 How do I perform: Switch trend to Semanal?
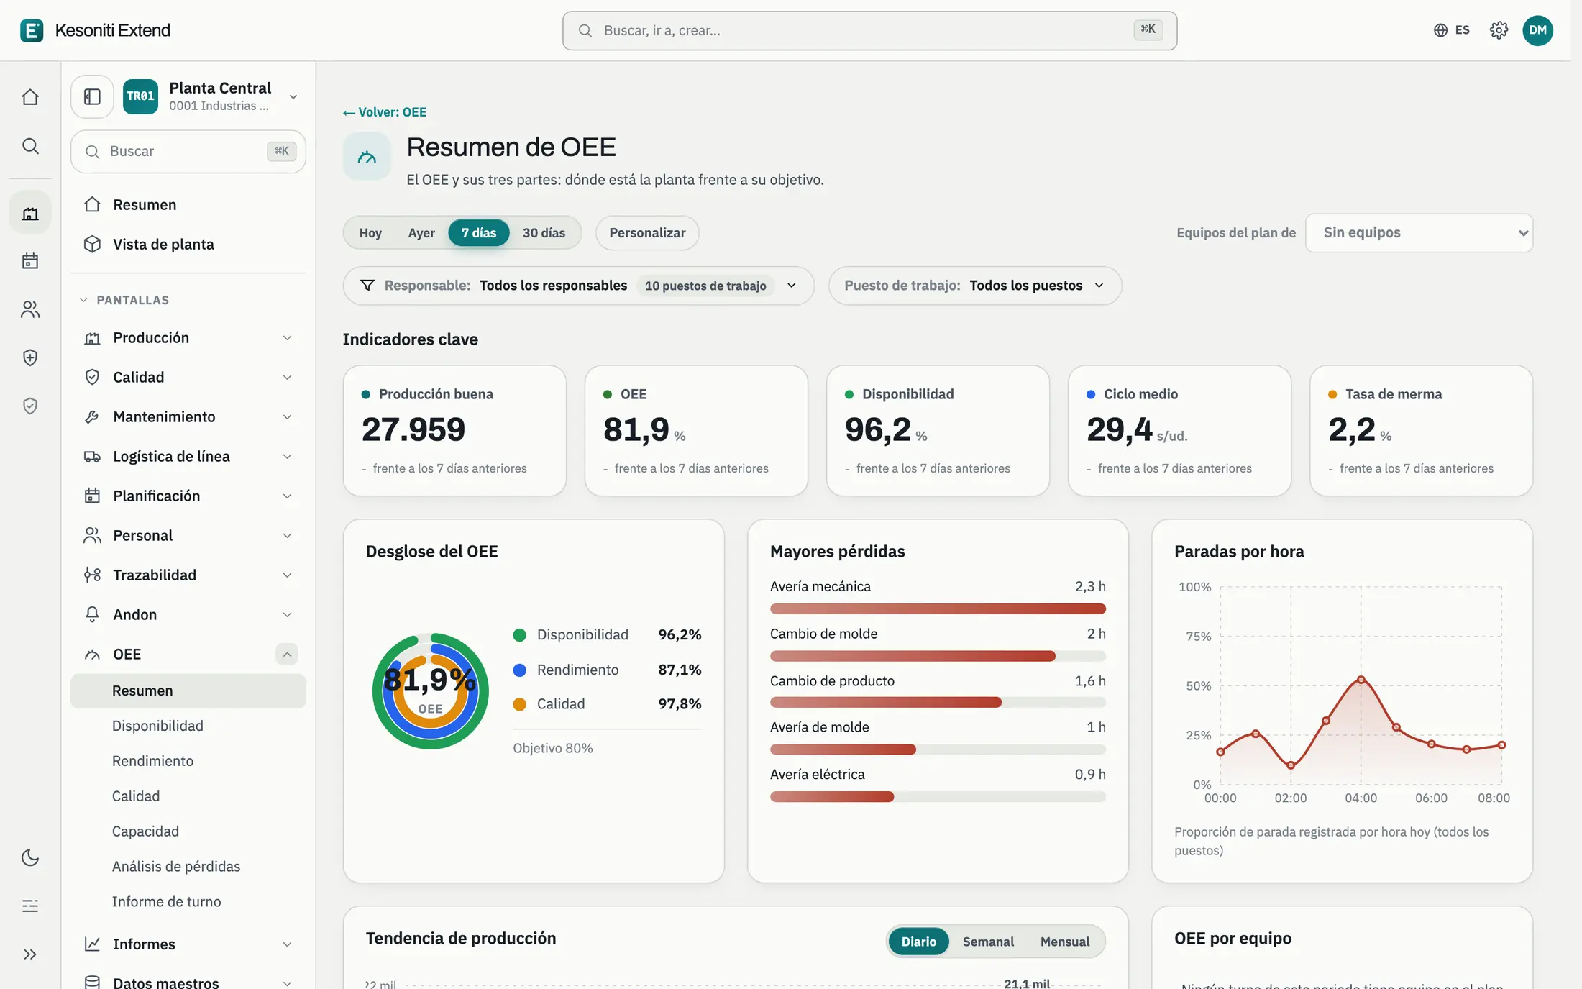pos(988,942)
